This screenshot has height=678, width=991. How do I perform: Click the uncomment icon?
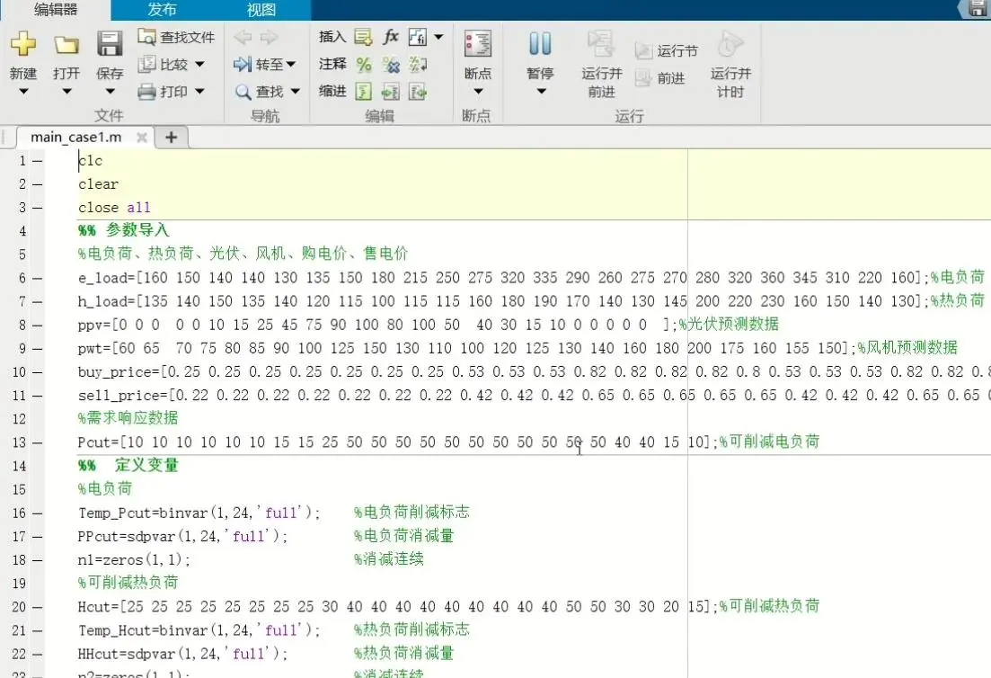click(391, 65)
